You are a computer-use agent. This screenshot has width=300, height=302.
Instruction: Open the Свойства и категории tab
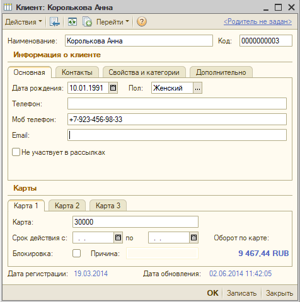144,72
